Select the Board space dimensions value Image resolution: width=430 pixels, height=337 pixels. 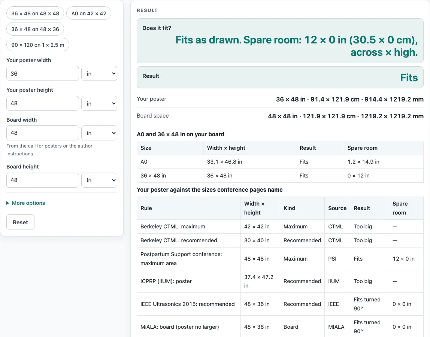[x=346, y=116]
